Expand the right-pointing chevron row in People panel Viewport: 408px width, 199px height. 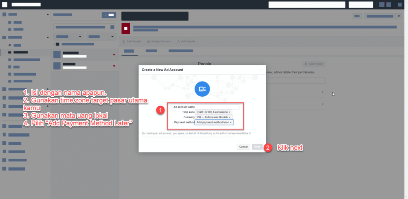point(323,92)
